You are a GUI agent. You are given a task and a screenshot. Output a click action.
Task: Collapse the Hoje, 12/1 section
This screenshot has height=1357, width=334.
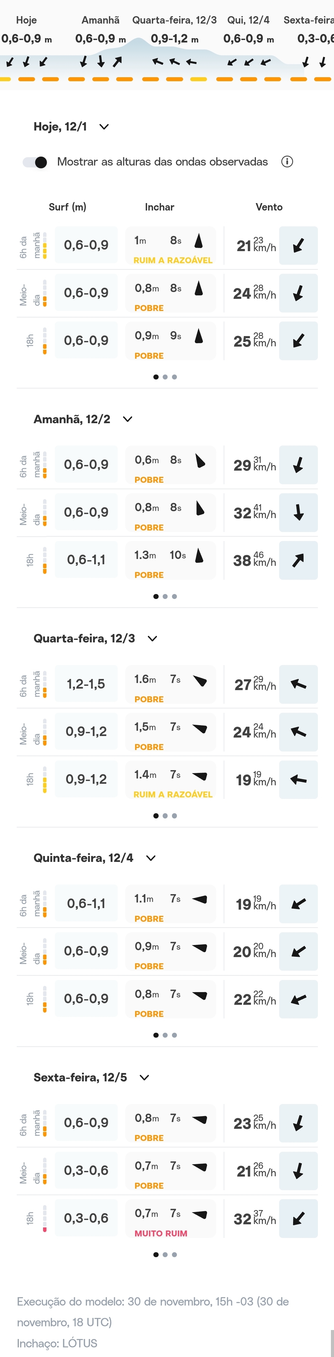click(104, 127)
